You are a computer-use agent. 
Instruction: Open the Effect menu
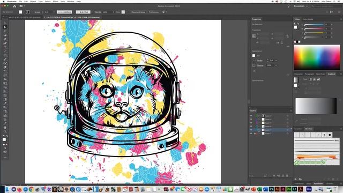click(x=56, y=1)
